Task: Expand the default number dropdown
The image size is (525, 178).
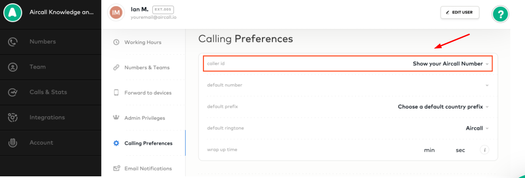Action: point(348,85)
